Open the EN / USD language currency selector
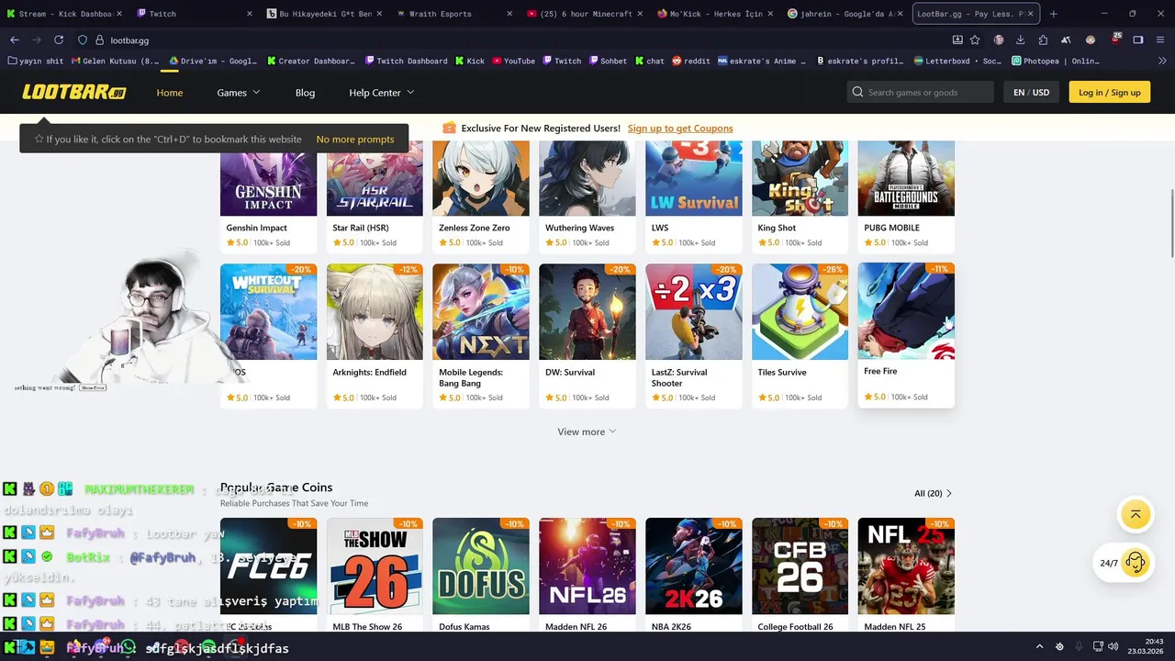1175x661 pixels. 1031,92
